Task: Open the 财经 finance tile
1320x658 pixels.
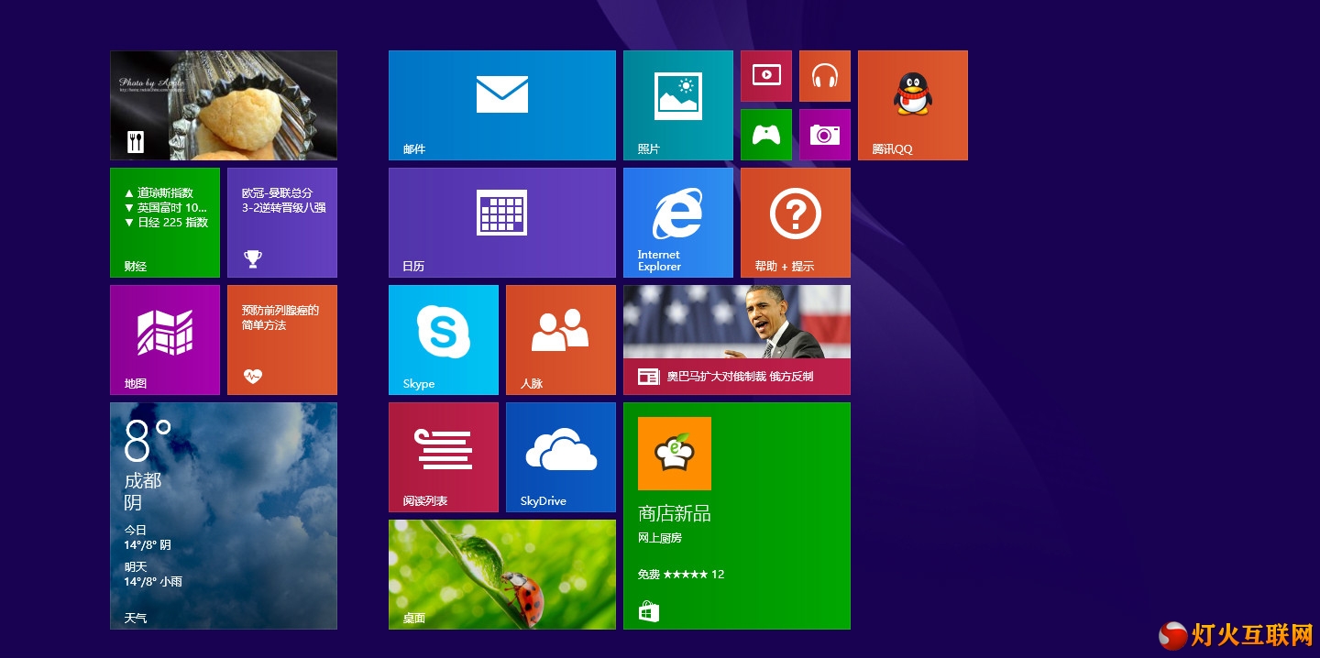Action: pos(165,223)
